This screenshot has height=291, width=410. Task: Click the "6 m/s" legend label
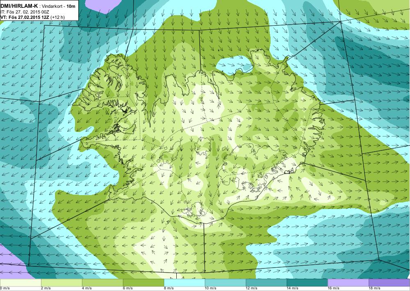[128, 289]
